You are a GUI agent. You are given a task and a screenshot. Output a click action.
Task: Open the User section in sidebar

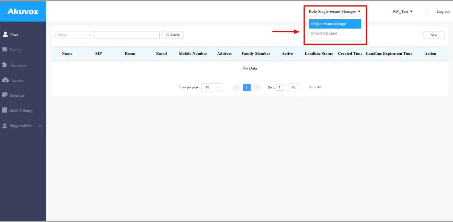coord(14,34)
